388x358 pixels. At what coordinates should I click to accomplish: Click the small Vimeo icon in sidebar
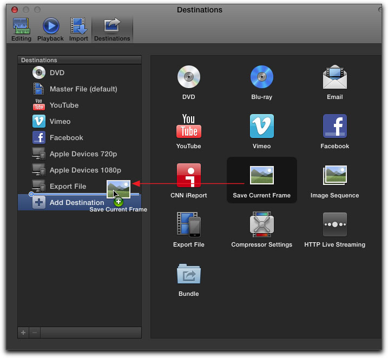39,121
